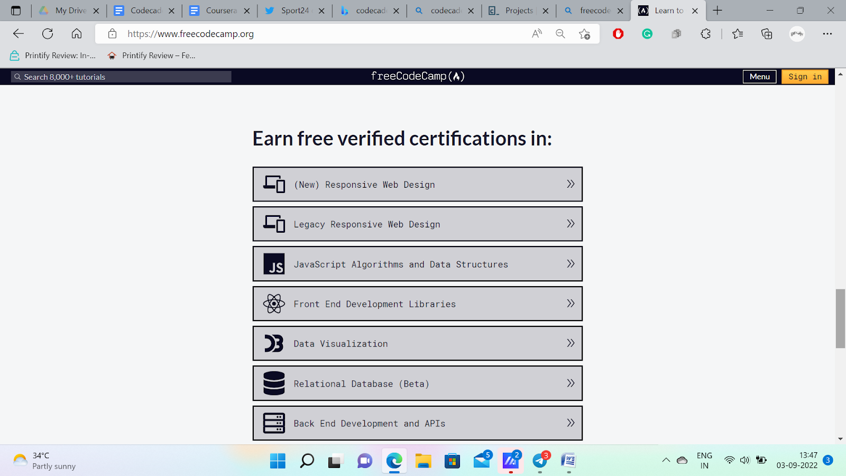Click the profile avatar icon

(x=797, y=34)
